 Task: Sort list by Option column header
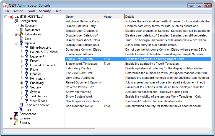pos(84,17)
